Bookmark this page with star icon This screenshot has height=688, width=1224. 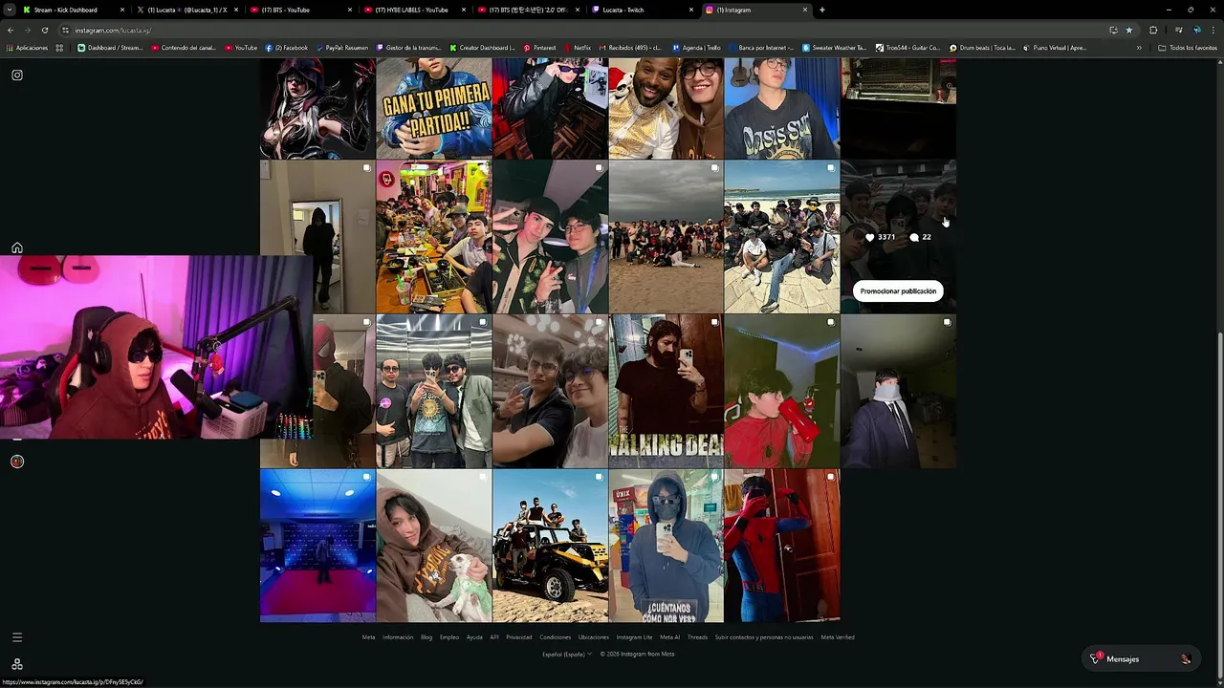click(x=1128, y=30)
